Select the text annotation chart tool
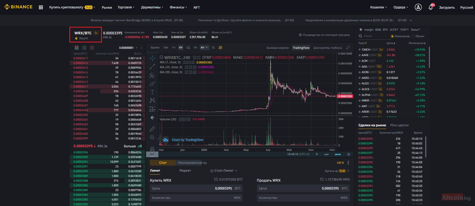Image resolution: width=475 pixels, height=206 pixels. pyautogui.click(x=152, y=92)
